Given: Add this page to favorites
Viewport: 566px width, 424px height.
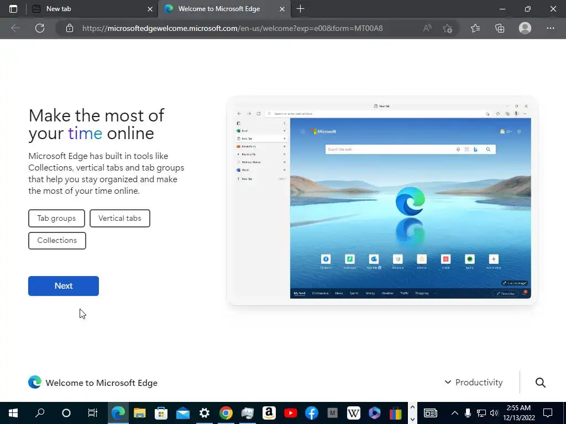Looking at the screenshot, I should (448, 28).
